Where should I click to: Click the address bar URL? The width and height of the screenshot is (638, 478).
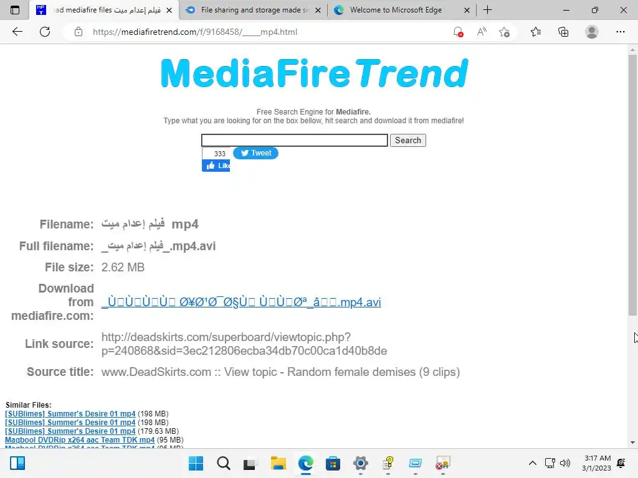click(x=194, y=32)
